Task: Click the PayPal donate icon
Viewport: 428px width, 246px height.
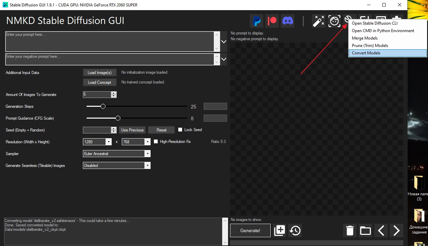Action: (256, 21)
